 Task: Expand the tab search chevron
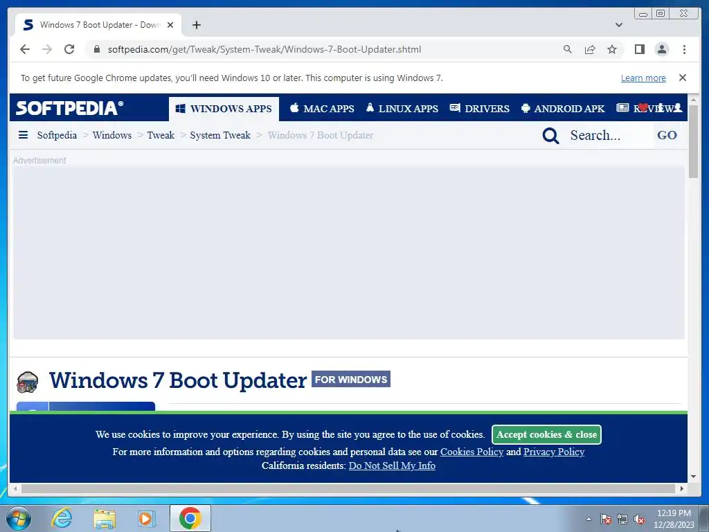(619, 25)
